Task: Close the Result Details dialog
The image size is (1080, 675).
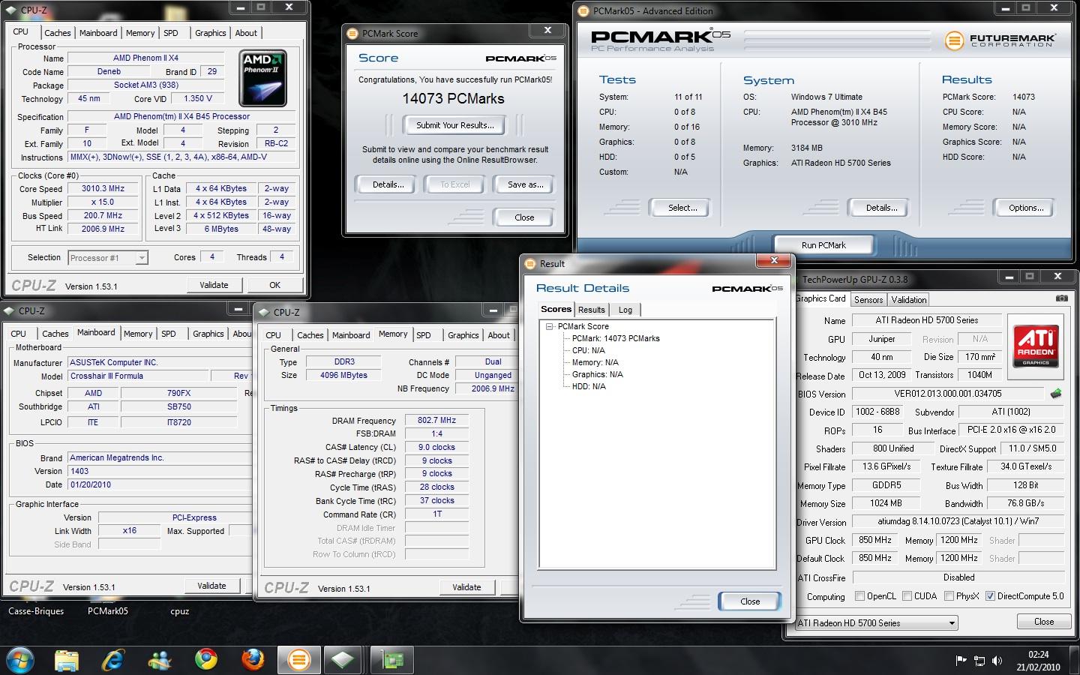Action: 750,601
